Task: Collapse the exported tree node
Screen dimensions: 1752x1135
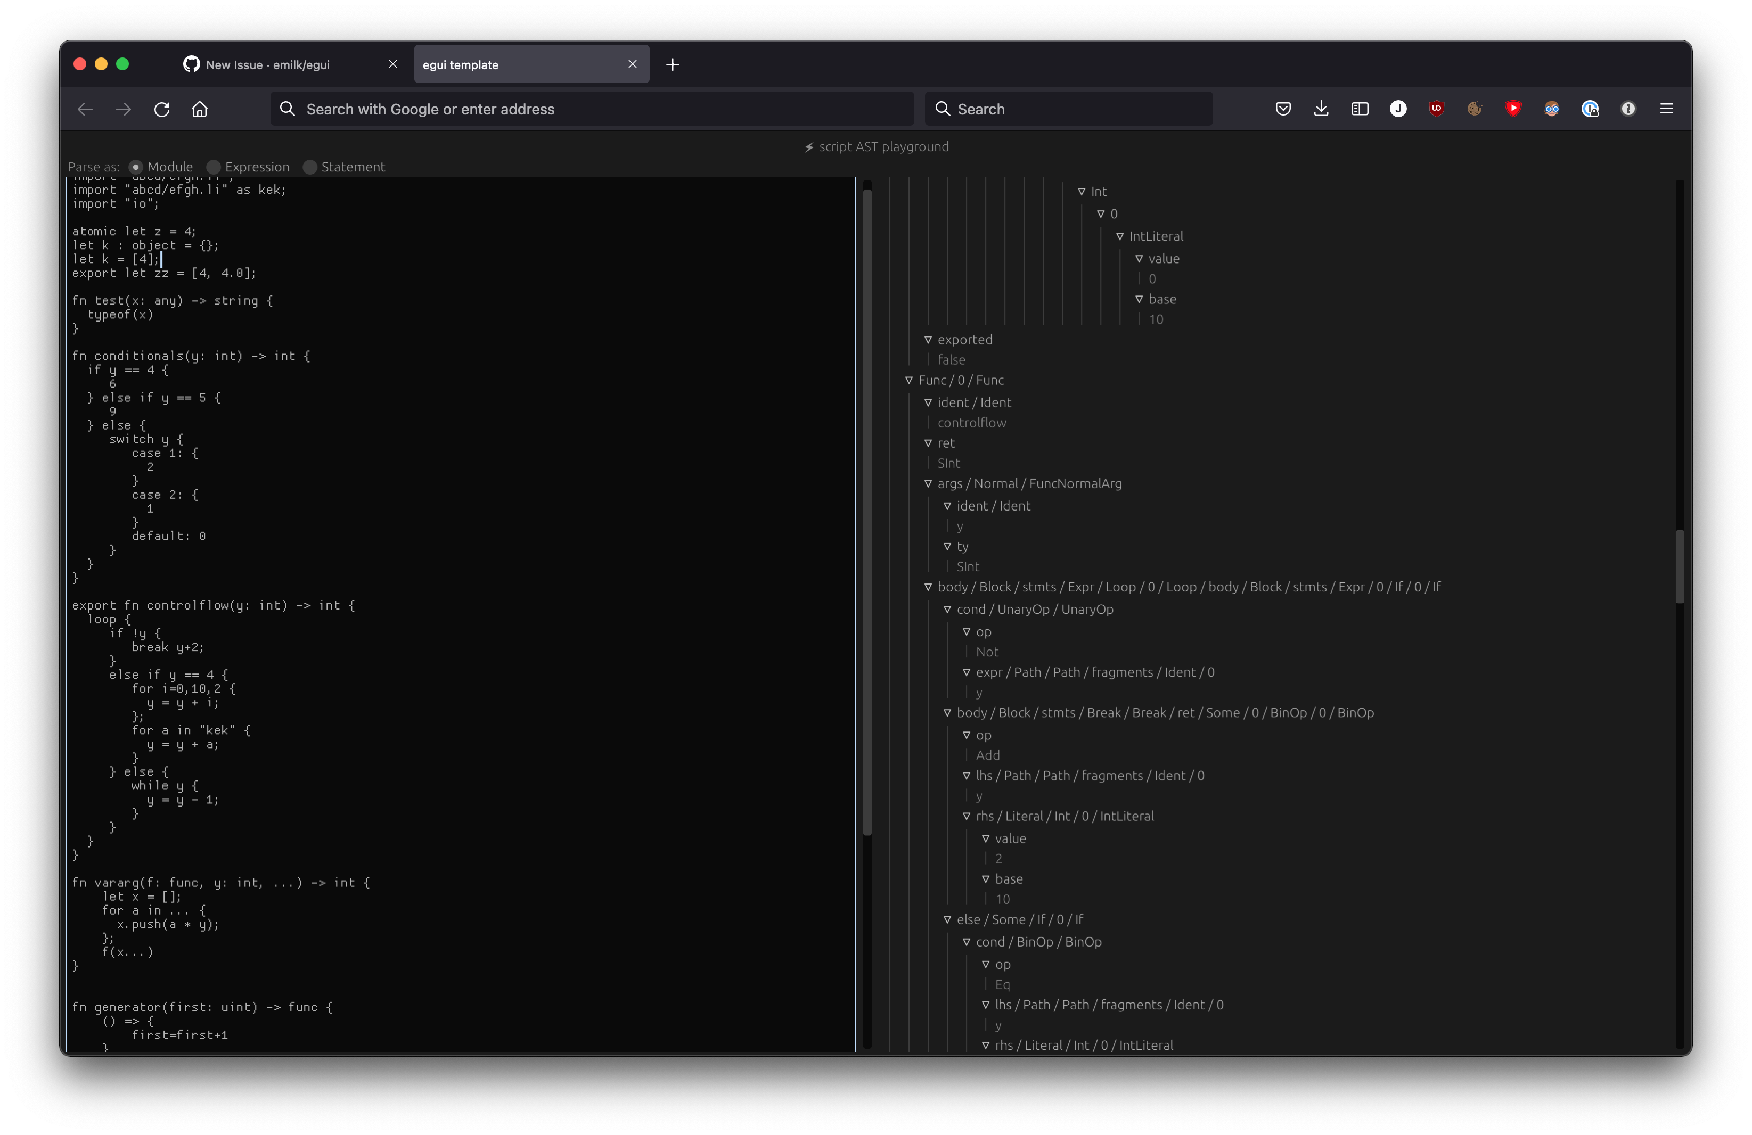Action: [928, 339]
